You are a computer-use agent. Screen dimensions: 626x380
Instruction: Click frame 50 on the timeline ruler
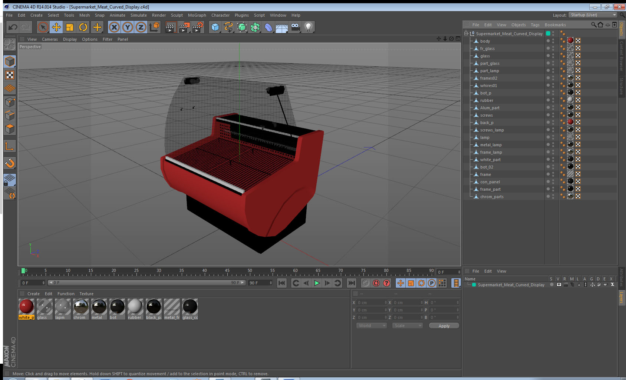pos(250,271)
